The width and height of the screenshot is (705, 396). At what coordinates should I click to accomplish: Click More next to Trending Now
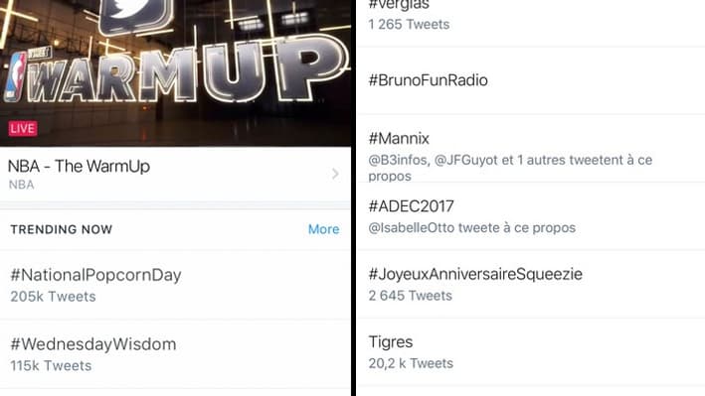pyautogui.click(x=324, y=229)
